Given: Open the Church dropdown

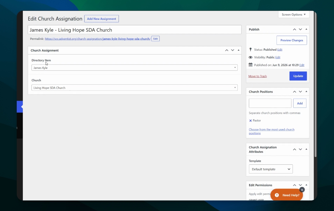Looking at the screenshot, I should (134, 88).
